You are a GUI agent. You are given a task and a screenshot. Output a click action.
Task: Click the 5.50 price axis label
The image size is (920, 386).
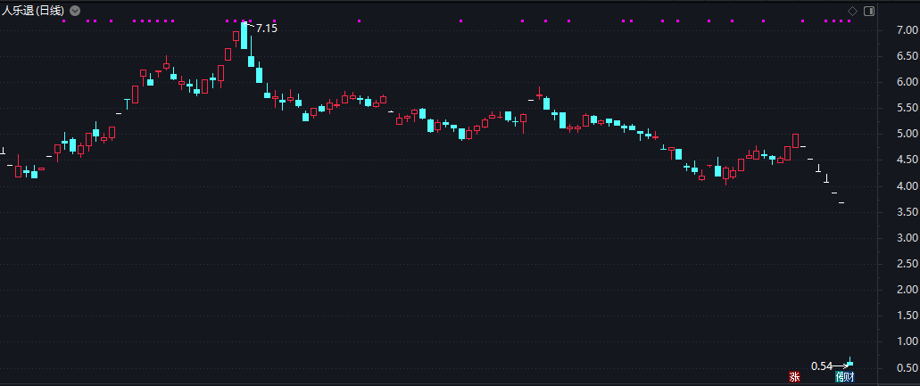pos(908,109)
